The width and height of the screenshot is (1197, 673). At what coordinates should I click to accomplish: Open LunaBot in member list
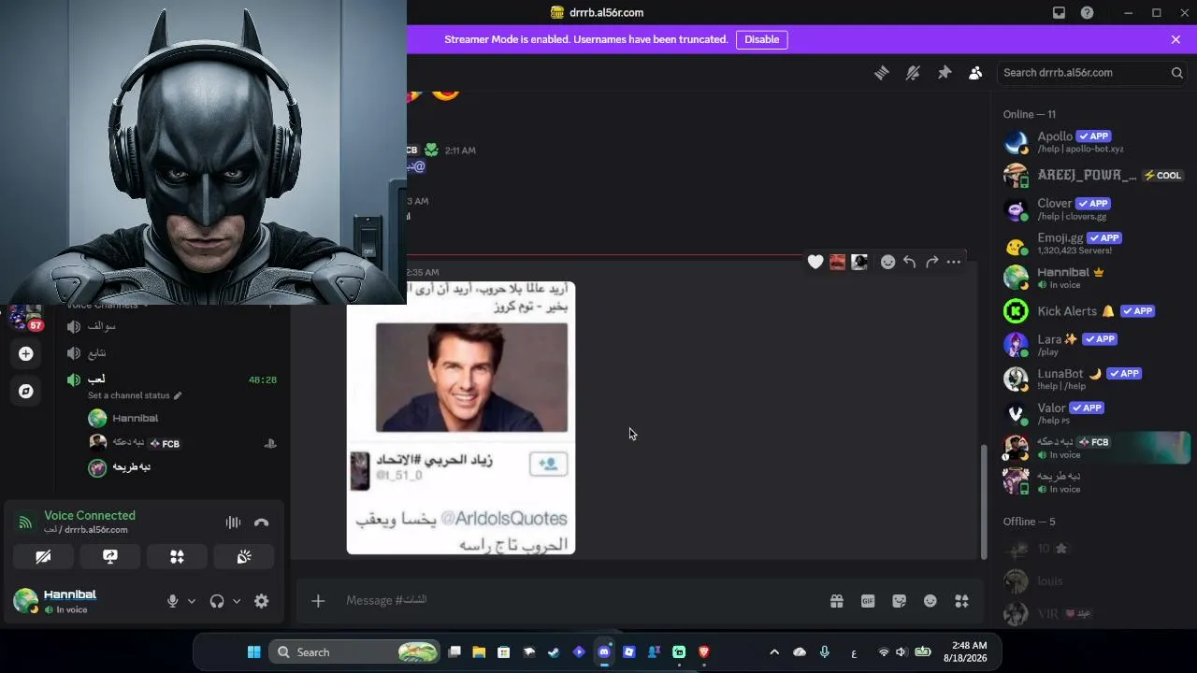pyautogui.click(x=1094, y=379)
